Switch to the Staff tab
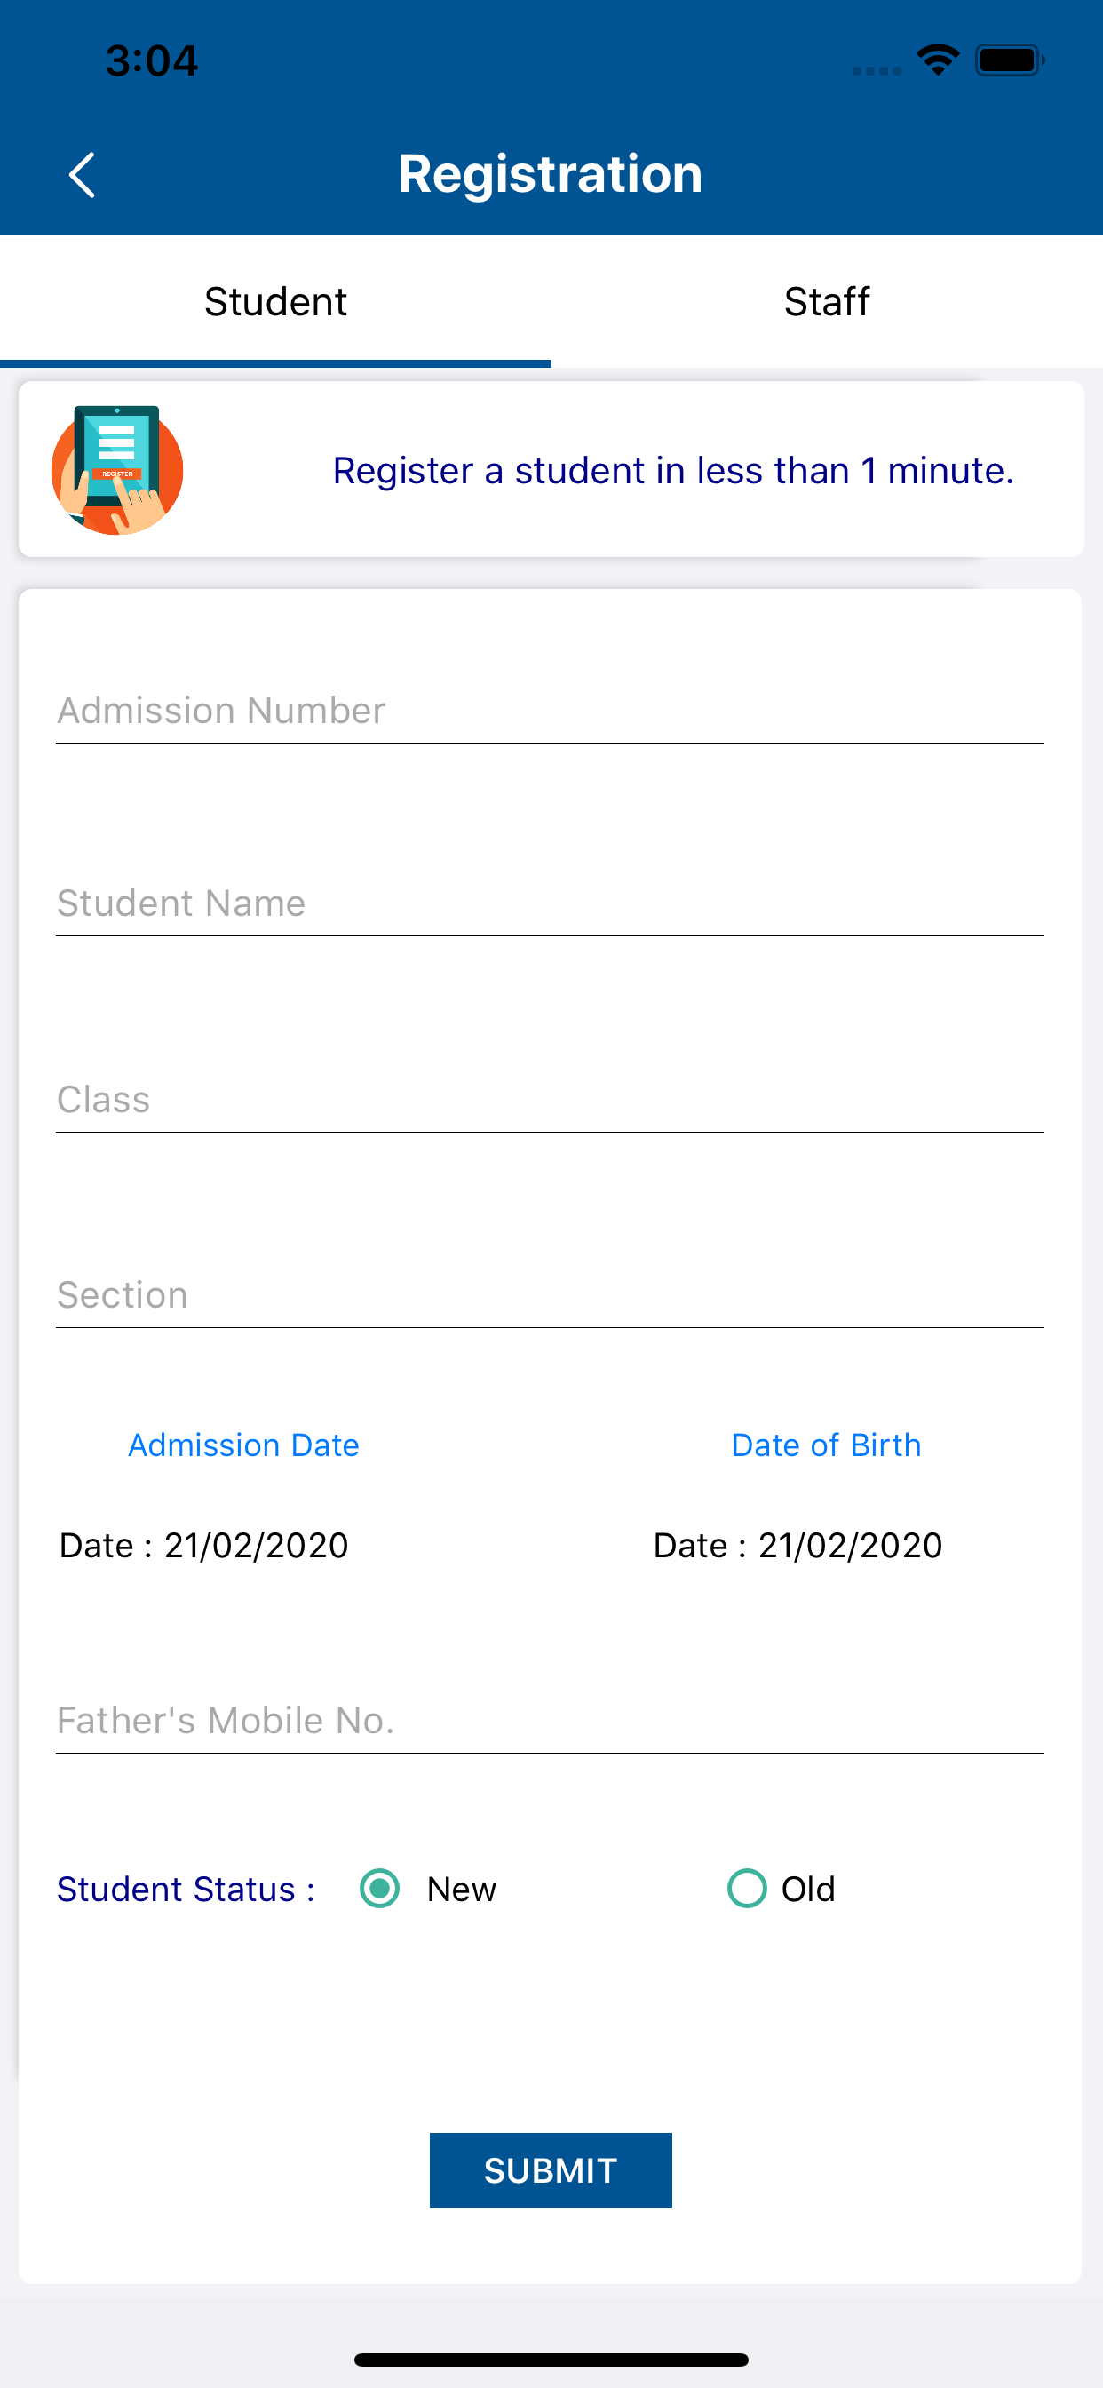 [x=827, y=302]
